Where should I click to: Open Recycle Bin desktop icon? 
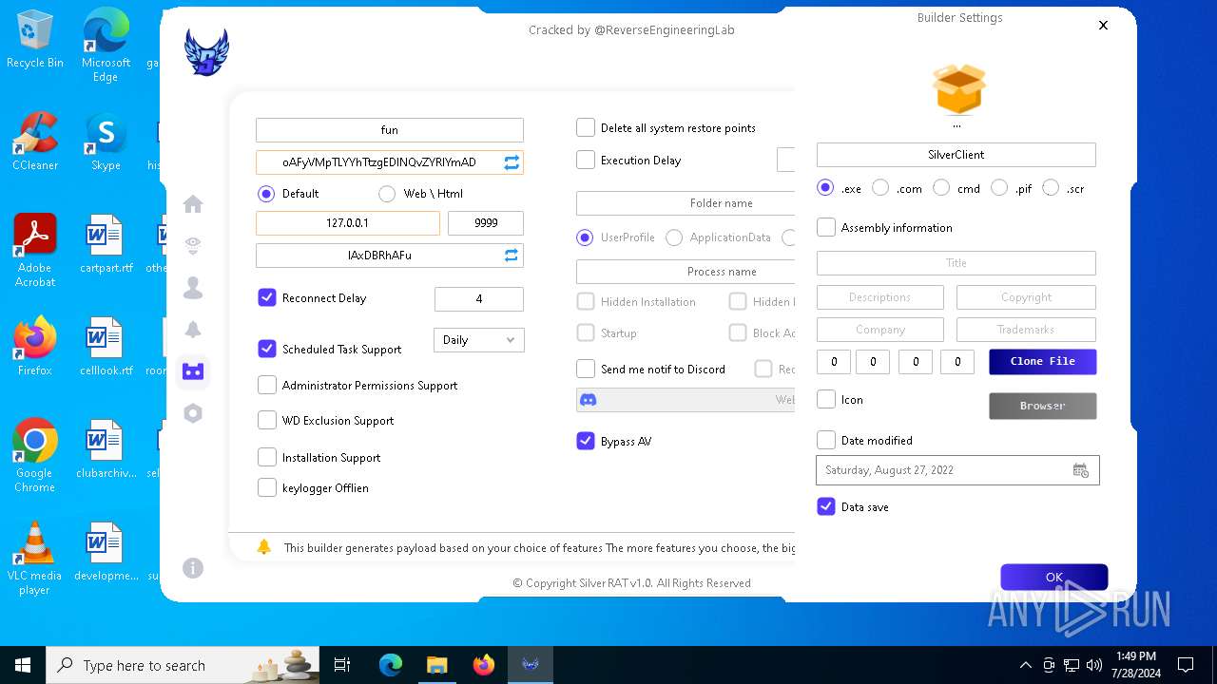pos(35,41)
